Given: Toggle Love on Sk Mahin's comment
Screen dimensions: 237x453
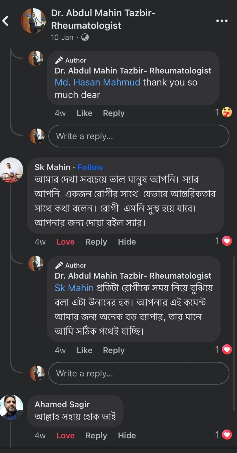Looking at the screenshot, I should click(x=65, y=242).
